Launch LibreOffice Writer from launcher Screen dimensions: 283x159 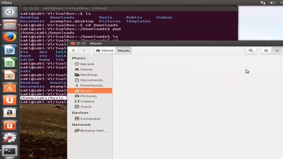pyautogui.click(x=10, y=50)
